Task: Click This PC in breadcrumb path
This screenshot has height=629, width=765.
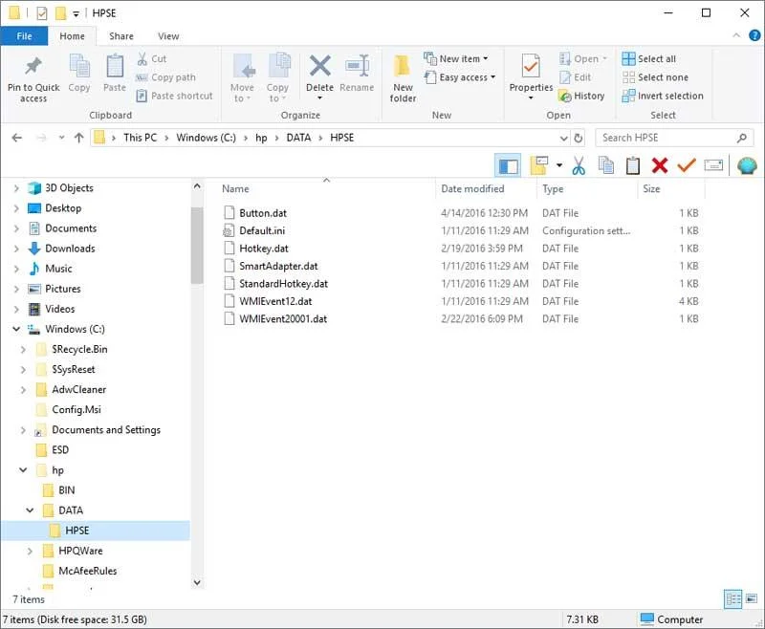Action: [x=140, y=138]
